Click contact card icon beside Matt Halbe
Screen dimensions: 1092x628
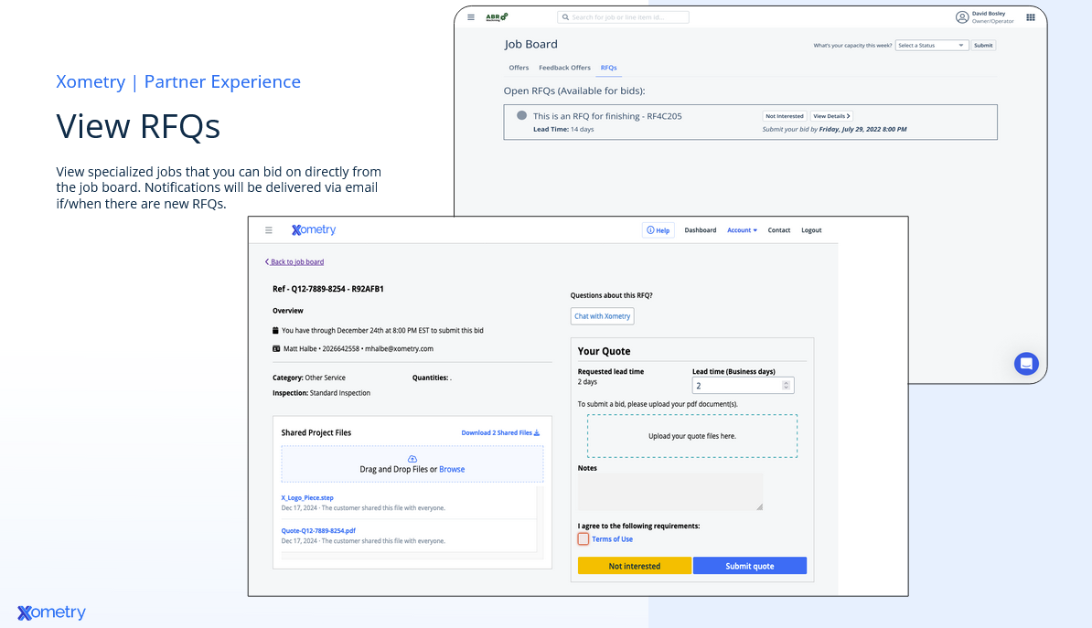[x=276, y=349]
